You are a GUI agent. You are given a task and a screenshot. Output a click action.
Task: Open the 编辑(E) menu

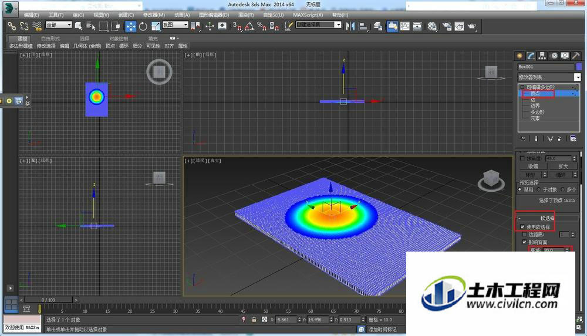(x=32, y=15)
